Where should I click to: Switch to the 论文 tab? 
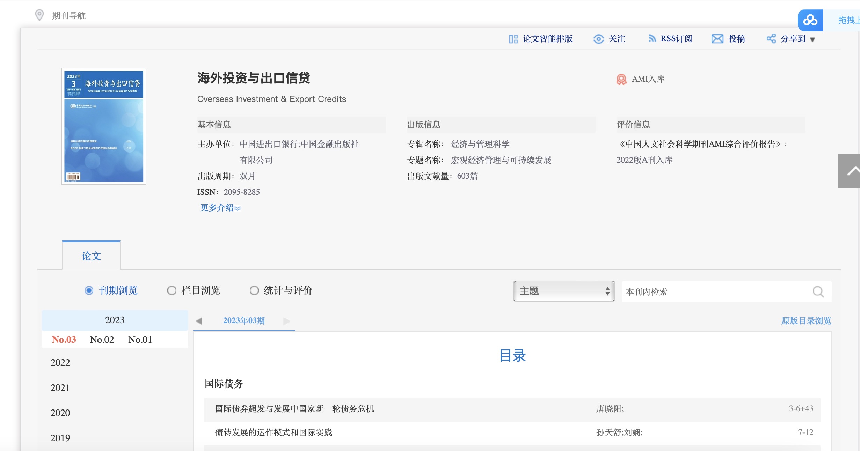click(91, 256)
